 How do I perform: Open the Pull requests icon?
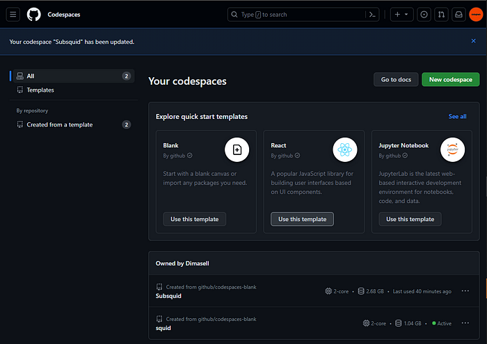tap(441, 15)
